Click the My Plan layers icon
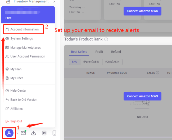 click(x=7, y=69)
